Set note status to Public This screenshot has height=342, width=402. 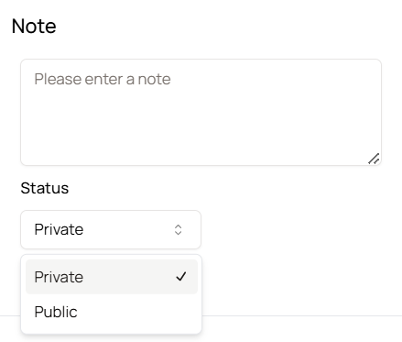click(x=112, y=312)
